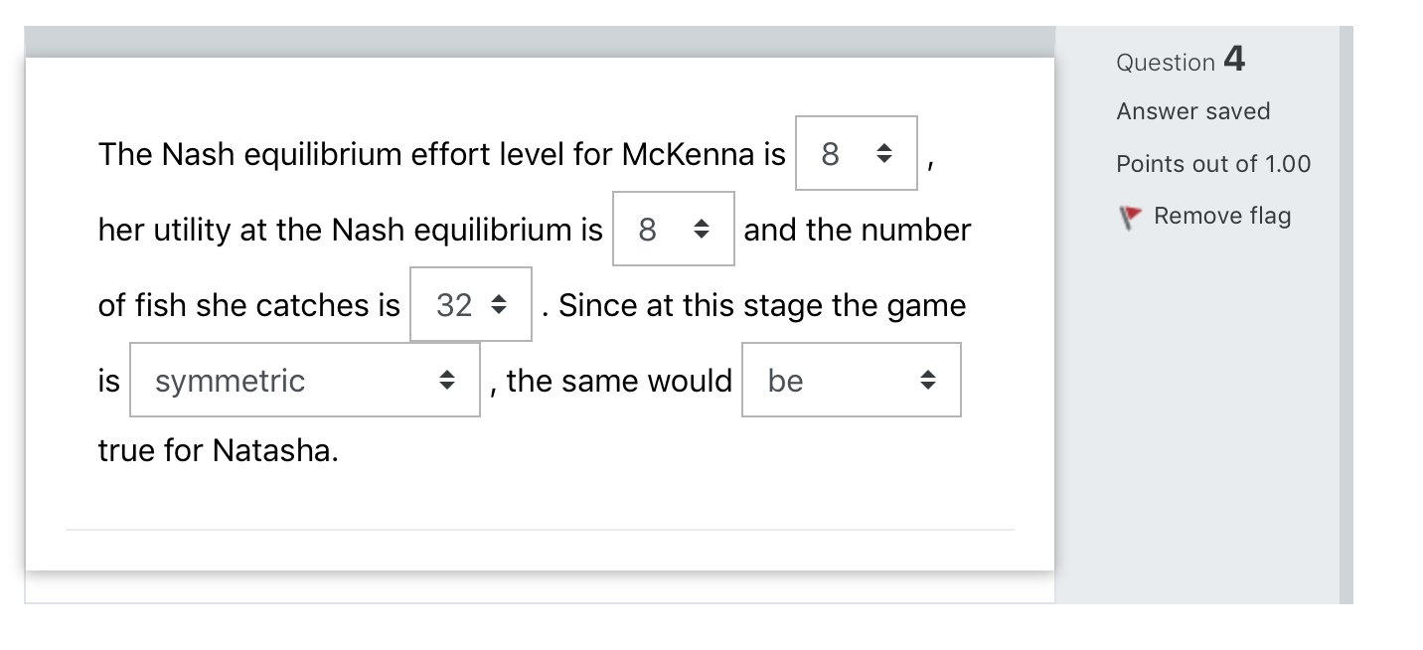1423x650 pixels.
Task: Open the number of fish dropdown
Action: tap(470, 305)
